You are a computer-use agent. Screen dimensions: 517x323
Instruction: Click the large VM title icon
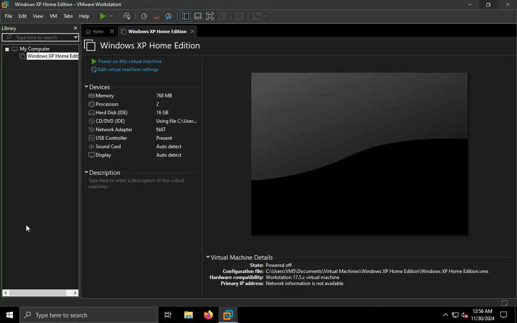pos(90,45)
